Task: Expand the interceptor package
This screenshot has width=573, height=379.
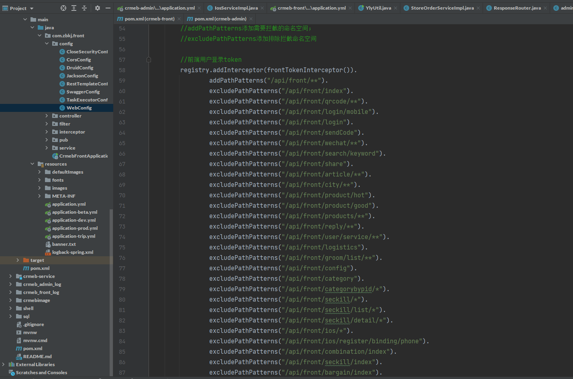Action: click(47, 132)
